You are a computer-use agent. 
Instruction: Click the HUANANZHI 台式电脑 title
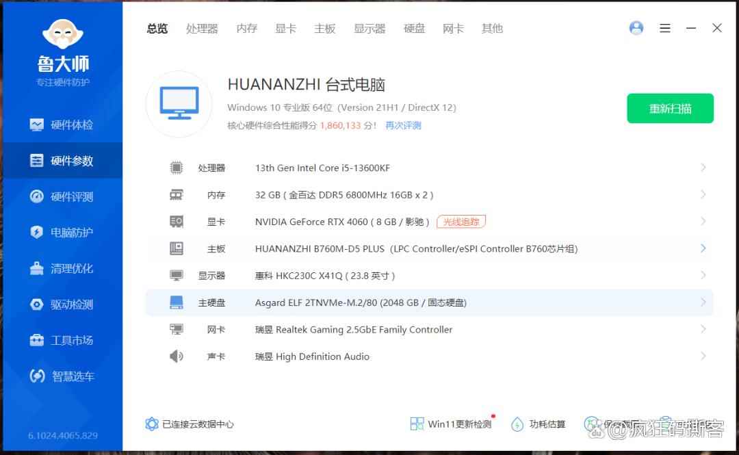pyautogui.click(x=307, y=85)
